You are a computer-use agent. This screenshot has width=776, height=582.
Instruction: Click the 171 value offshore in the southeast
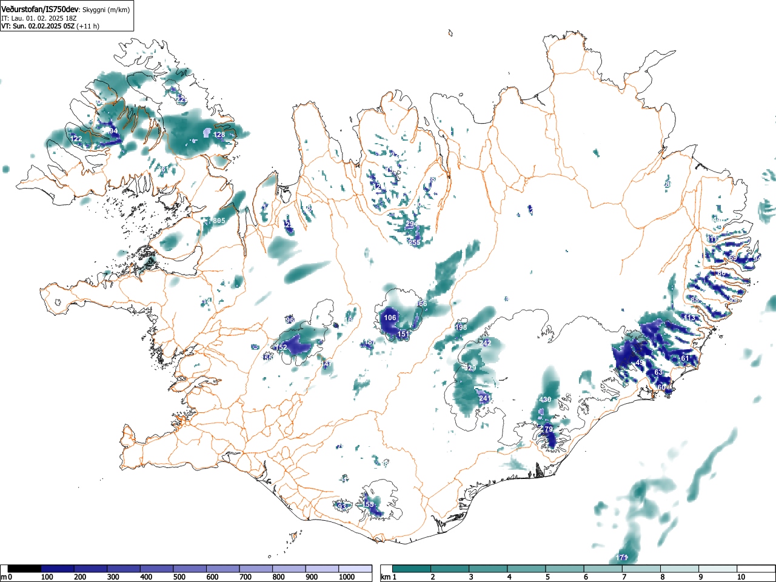click(x=621, y=558)
